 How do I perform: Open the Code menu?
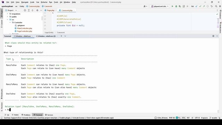pos(32,2)
